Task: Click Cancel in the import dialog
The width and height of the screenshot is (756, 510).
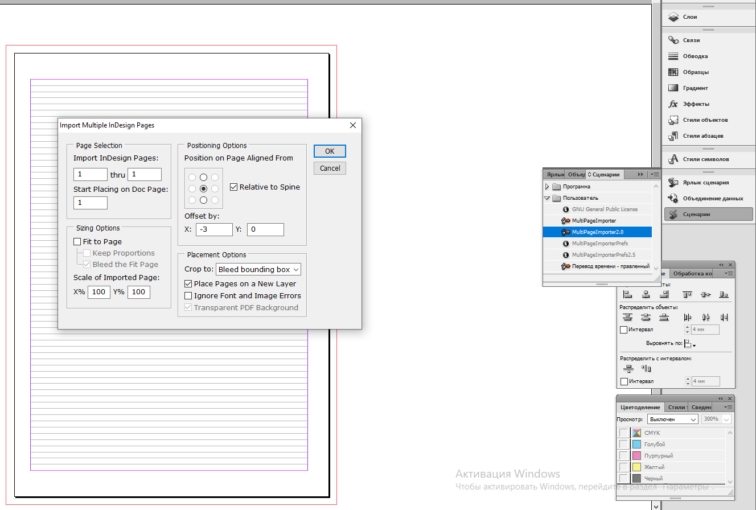Action: click(330, 168)
